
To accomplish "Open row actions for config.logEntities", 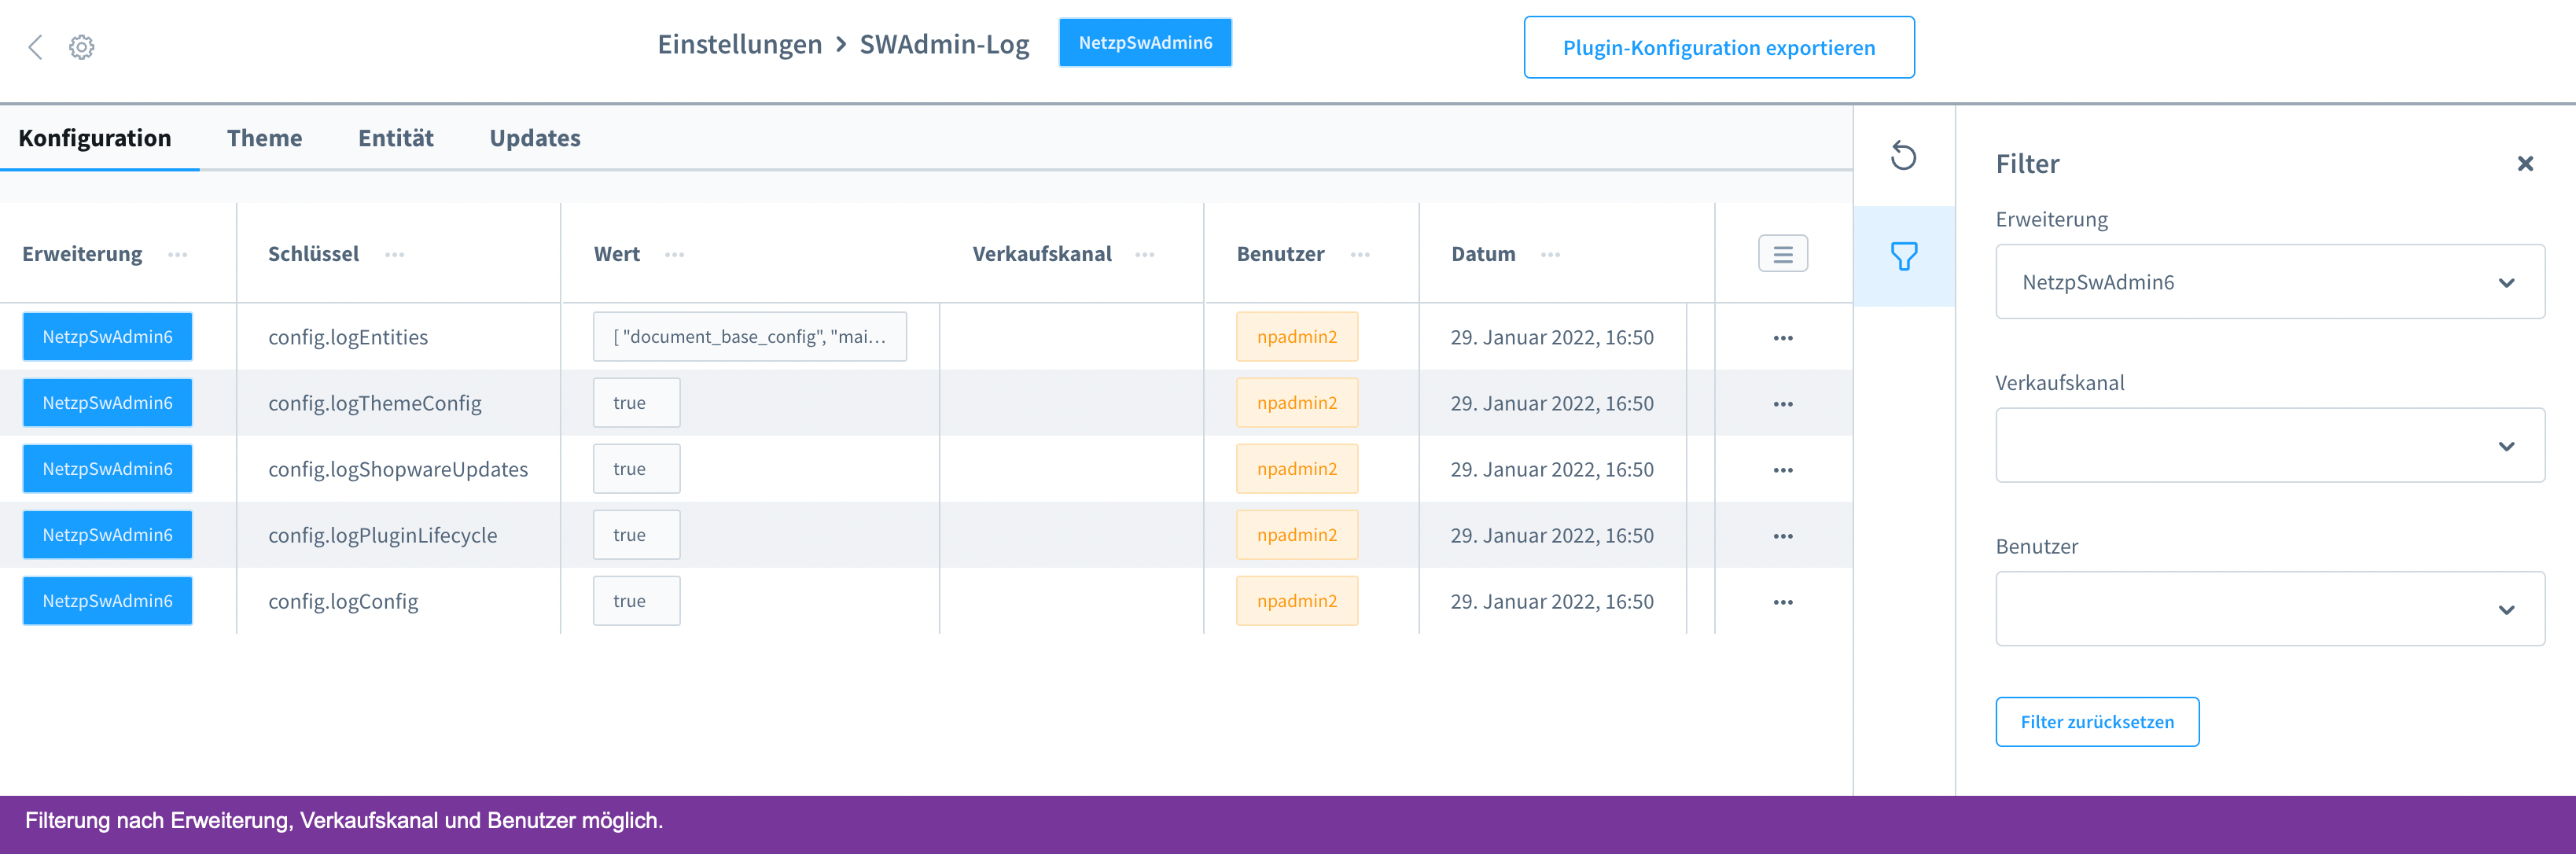I will 1782,338.
